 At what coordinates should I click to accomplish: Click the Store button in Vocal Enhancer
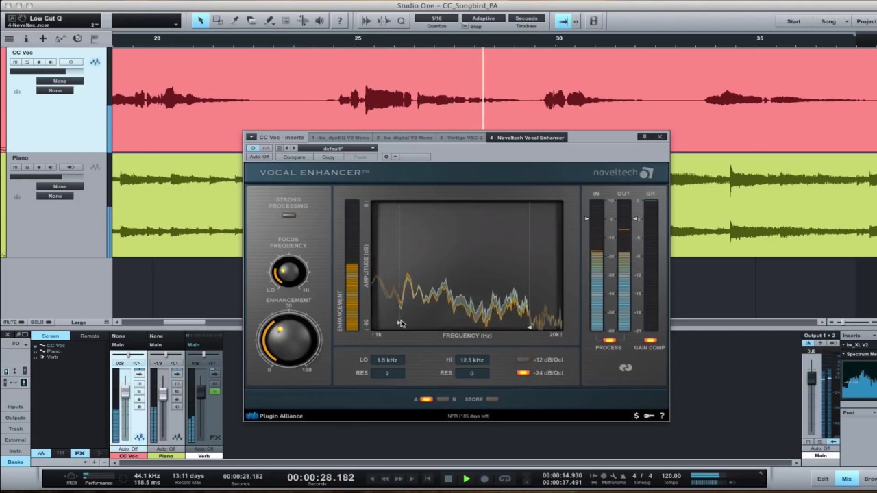pos(491,399)
